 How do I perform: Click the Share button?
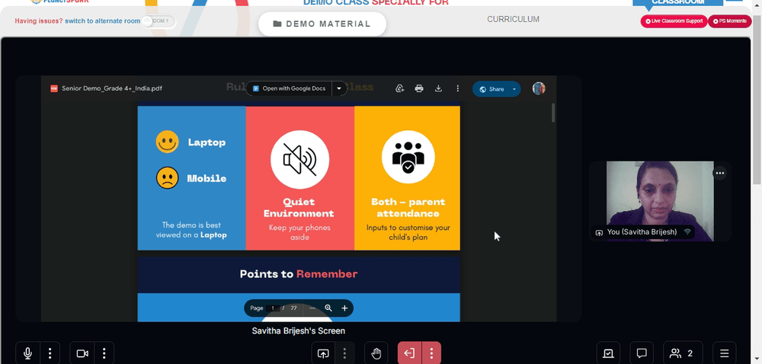click(491, 89)
